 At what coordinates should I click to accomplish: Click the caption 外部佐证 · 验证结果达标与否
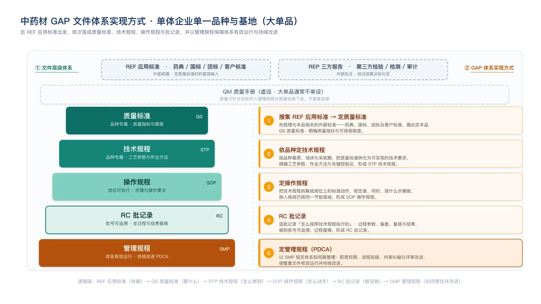363,74
